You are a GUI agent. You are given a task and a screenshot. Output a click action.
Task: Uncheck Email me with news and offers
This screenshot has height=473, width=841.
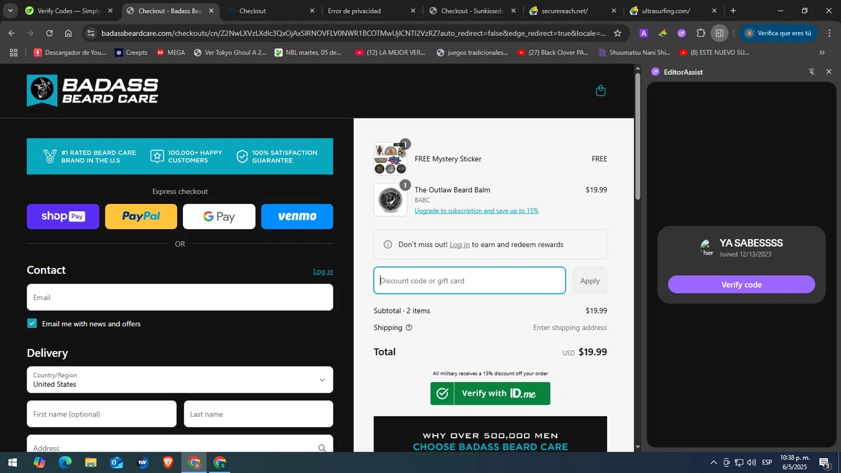tap(32, 323)
